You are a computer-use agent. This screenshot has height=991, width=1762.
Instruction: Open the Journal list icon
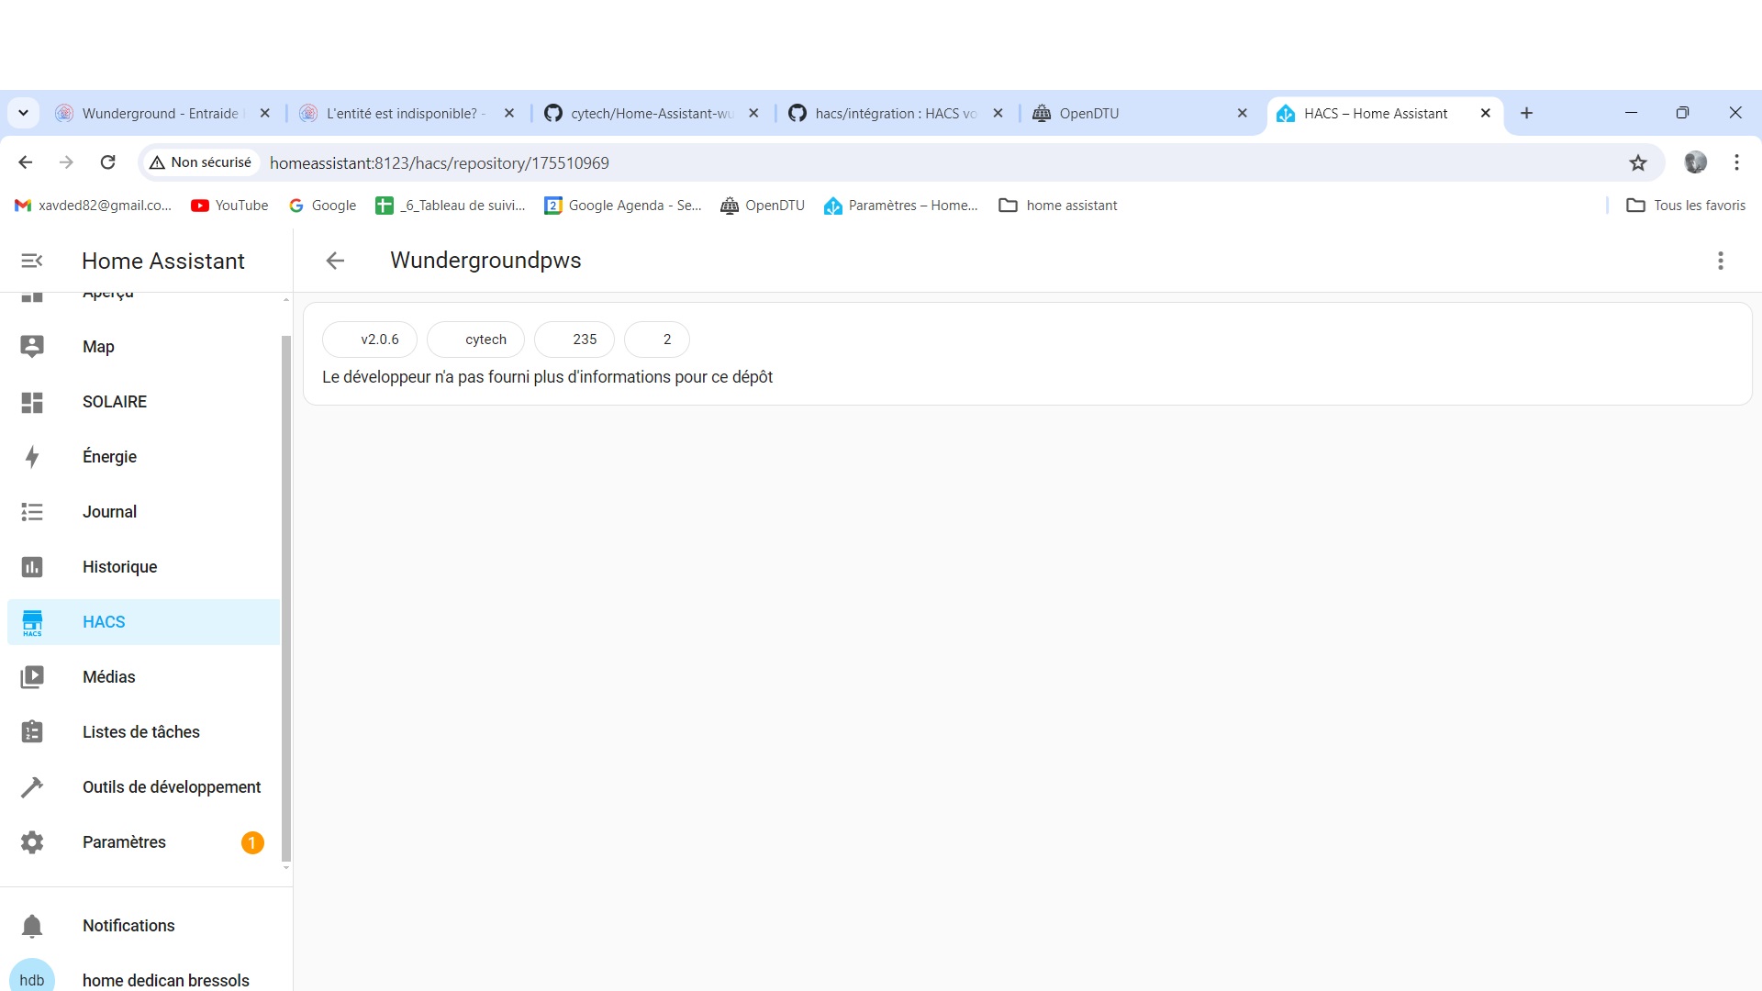[x=32, y=512]
